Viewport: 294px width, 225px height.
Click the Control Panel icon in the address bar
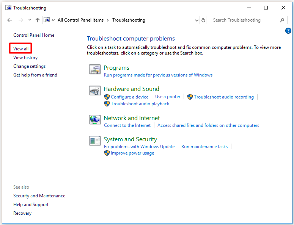(x=47, y=20)
